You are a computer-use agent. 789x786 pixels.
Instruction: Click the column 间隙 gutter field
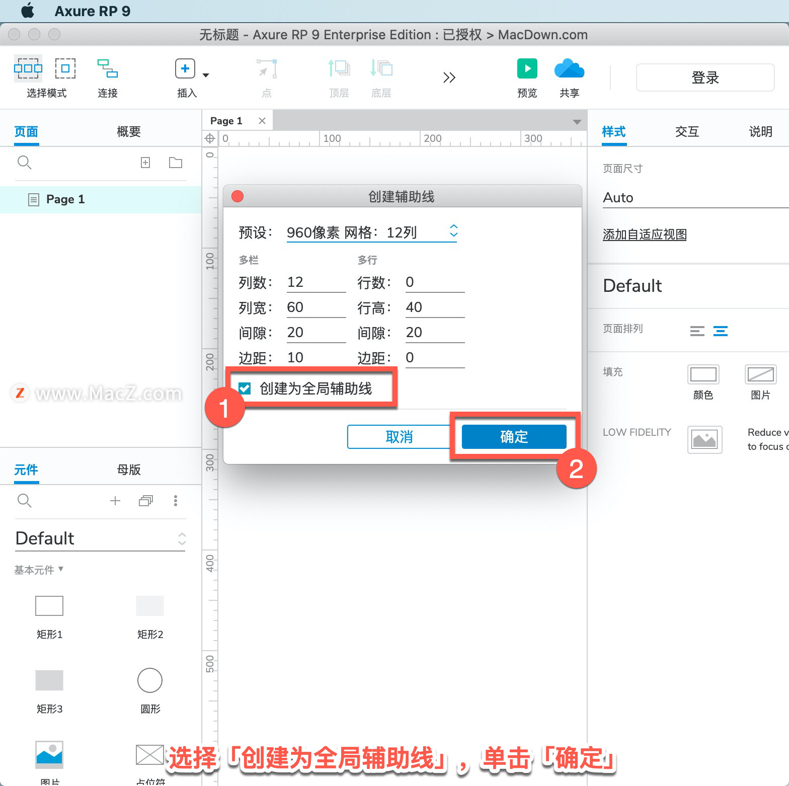tap(317, 332)
